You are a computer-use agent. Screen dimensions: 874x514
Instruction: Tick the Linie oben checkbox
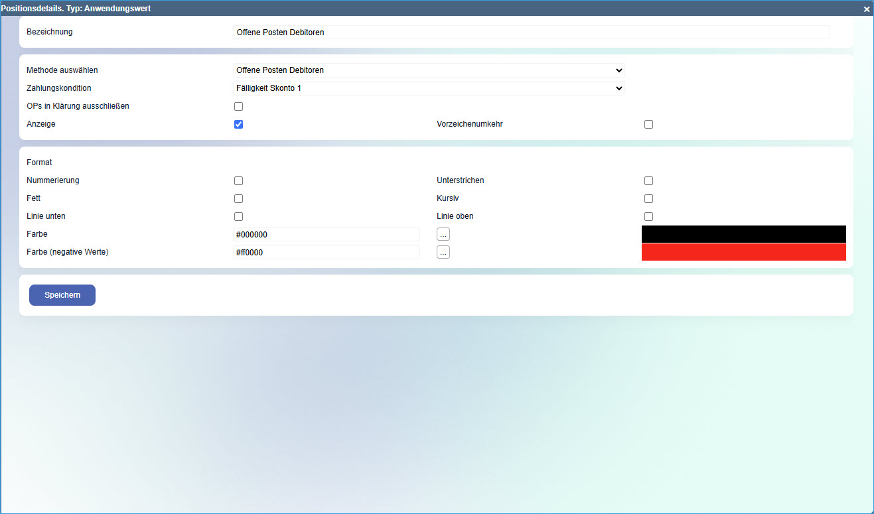pos(648,217)
